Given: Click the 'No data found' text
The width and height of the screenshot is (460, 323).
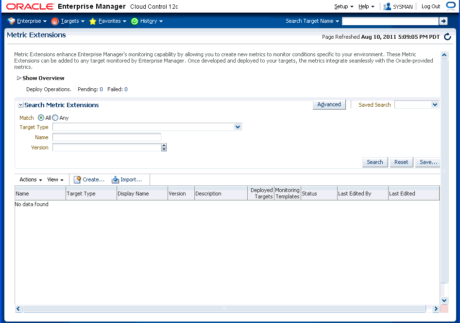Looking at the screenshot, I should click(32, 204).
